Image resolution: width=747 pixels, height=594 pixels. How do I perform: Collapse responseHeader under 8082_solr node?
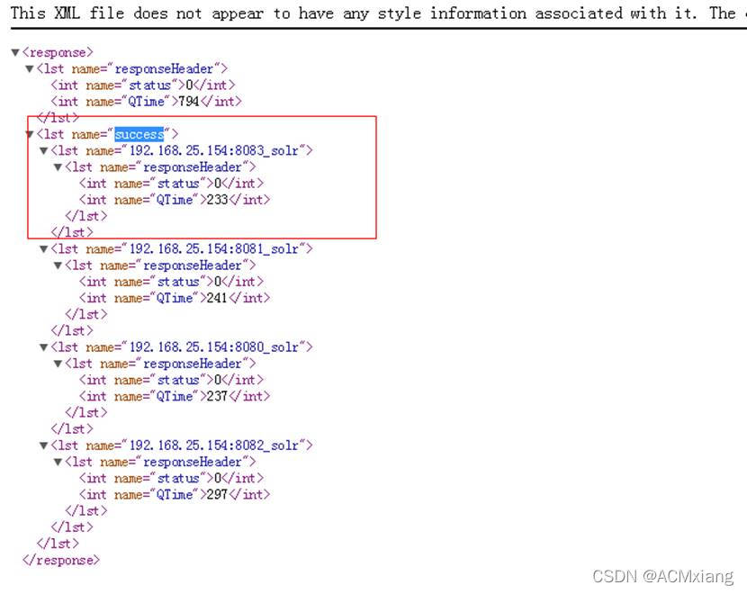(x=58, y=462)
